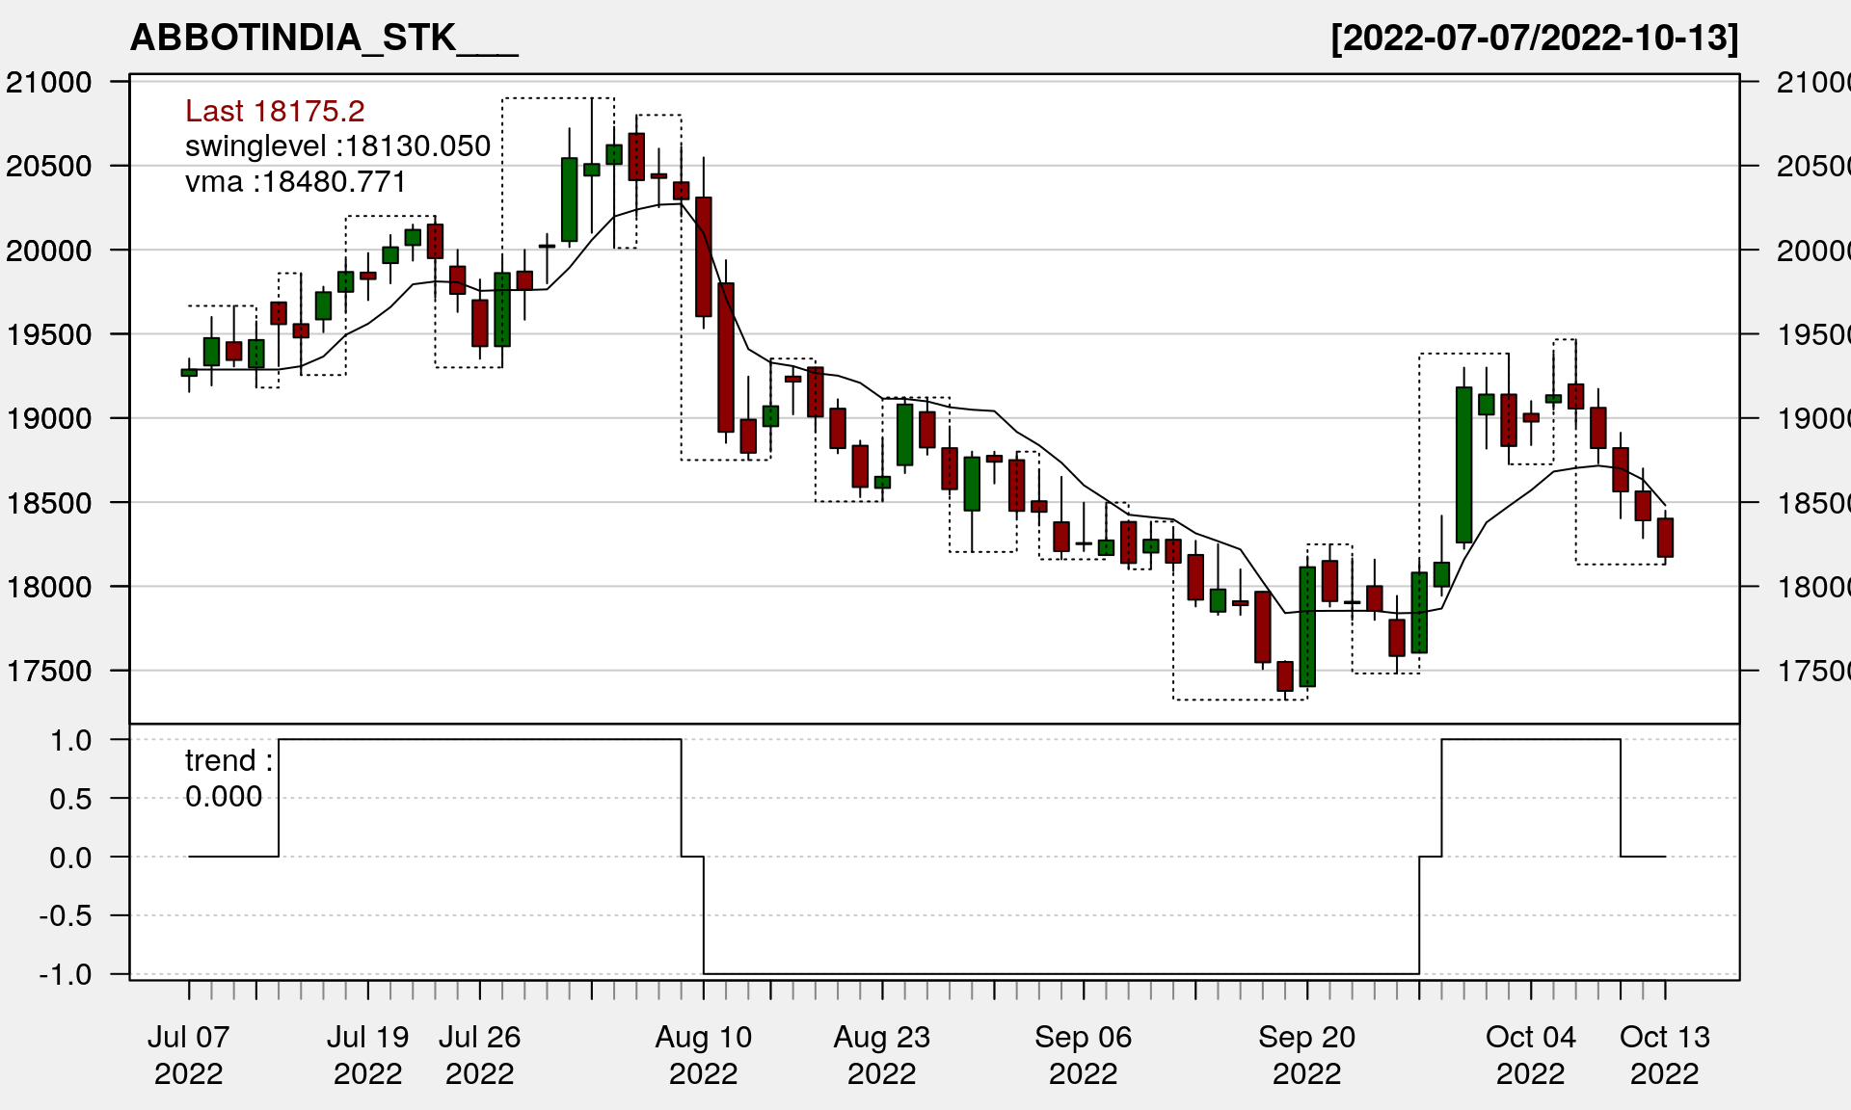The height and width of the screenshot is (1110, 1851).
Task: Click the date range label in header
Action: click(x=1534, y=39)
